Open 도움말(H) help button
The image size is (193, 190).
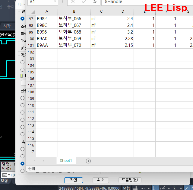point(130,180)
